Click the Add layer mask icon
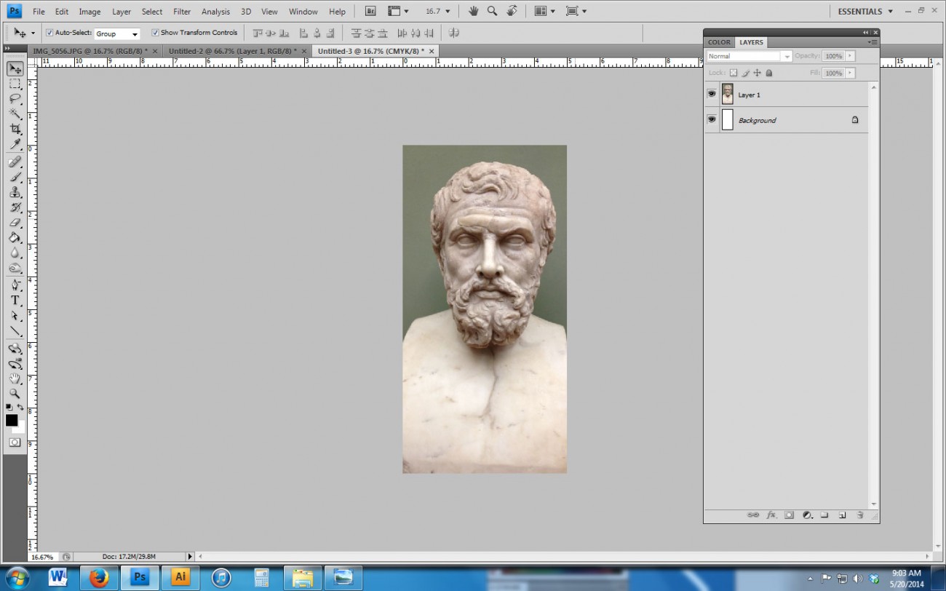 coord(789,515)
